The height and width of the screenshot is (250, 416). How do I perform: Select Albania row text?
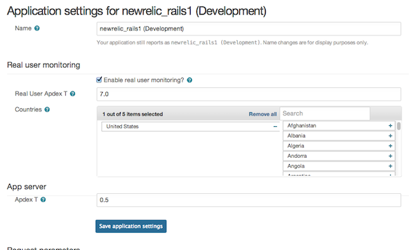(296, 136)
